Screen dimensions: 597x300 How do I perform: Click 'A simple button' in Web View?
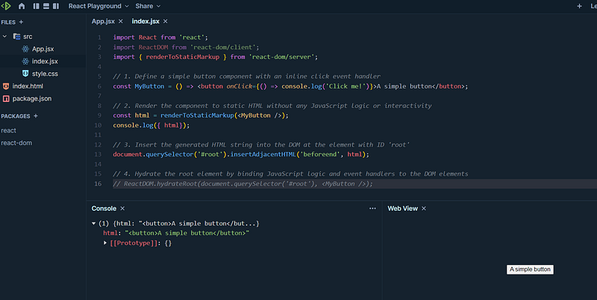(530, 269)
